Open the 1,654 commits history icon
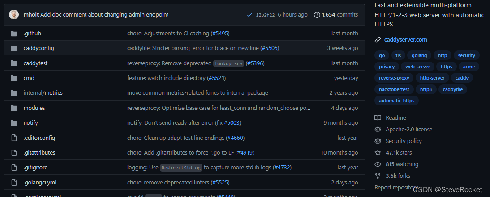This screenshot has width=490, height=197. [317, 15]
